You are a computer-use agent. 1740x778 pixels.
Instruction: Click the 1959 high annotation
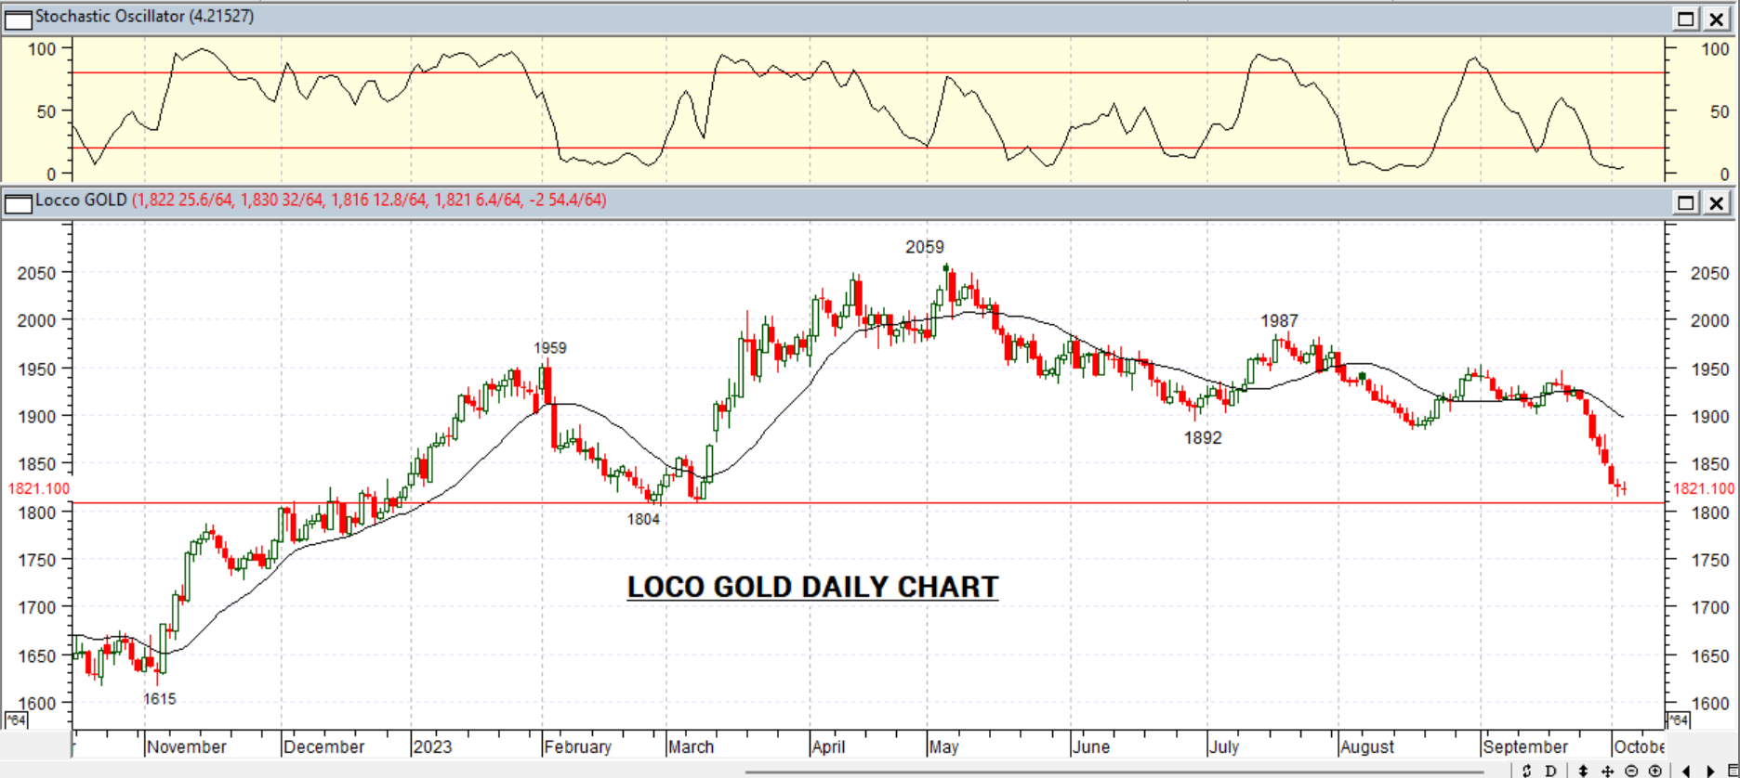click(x=549, y=348)
